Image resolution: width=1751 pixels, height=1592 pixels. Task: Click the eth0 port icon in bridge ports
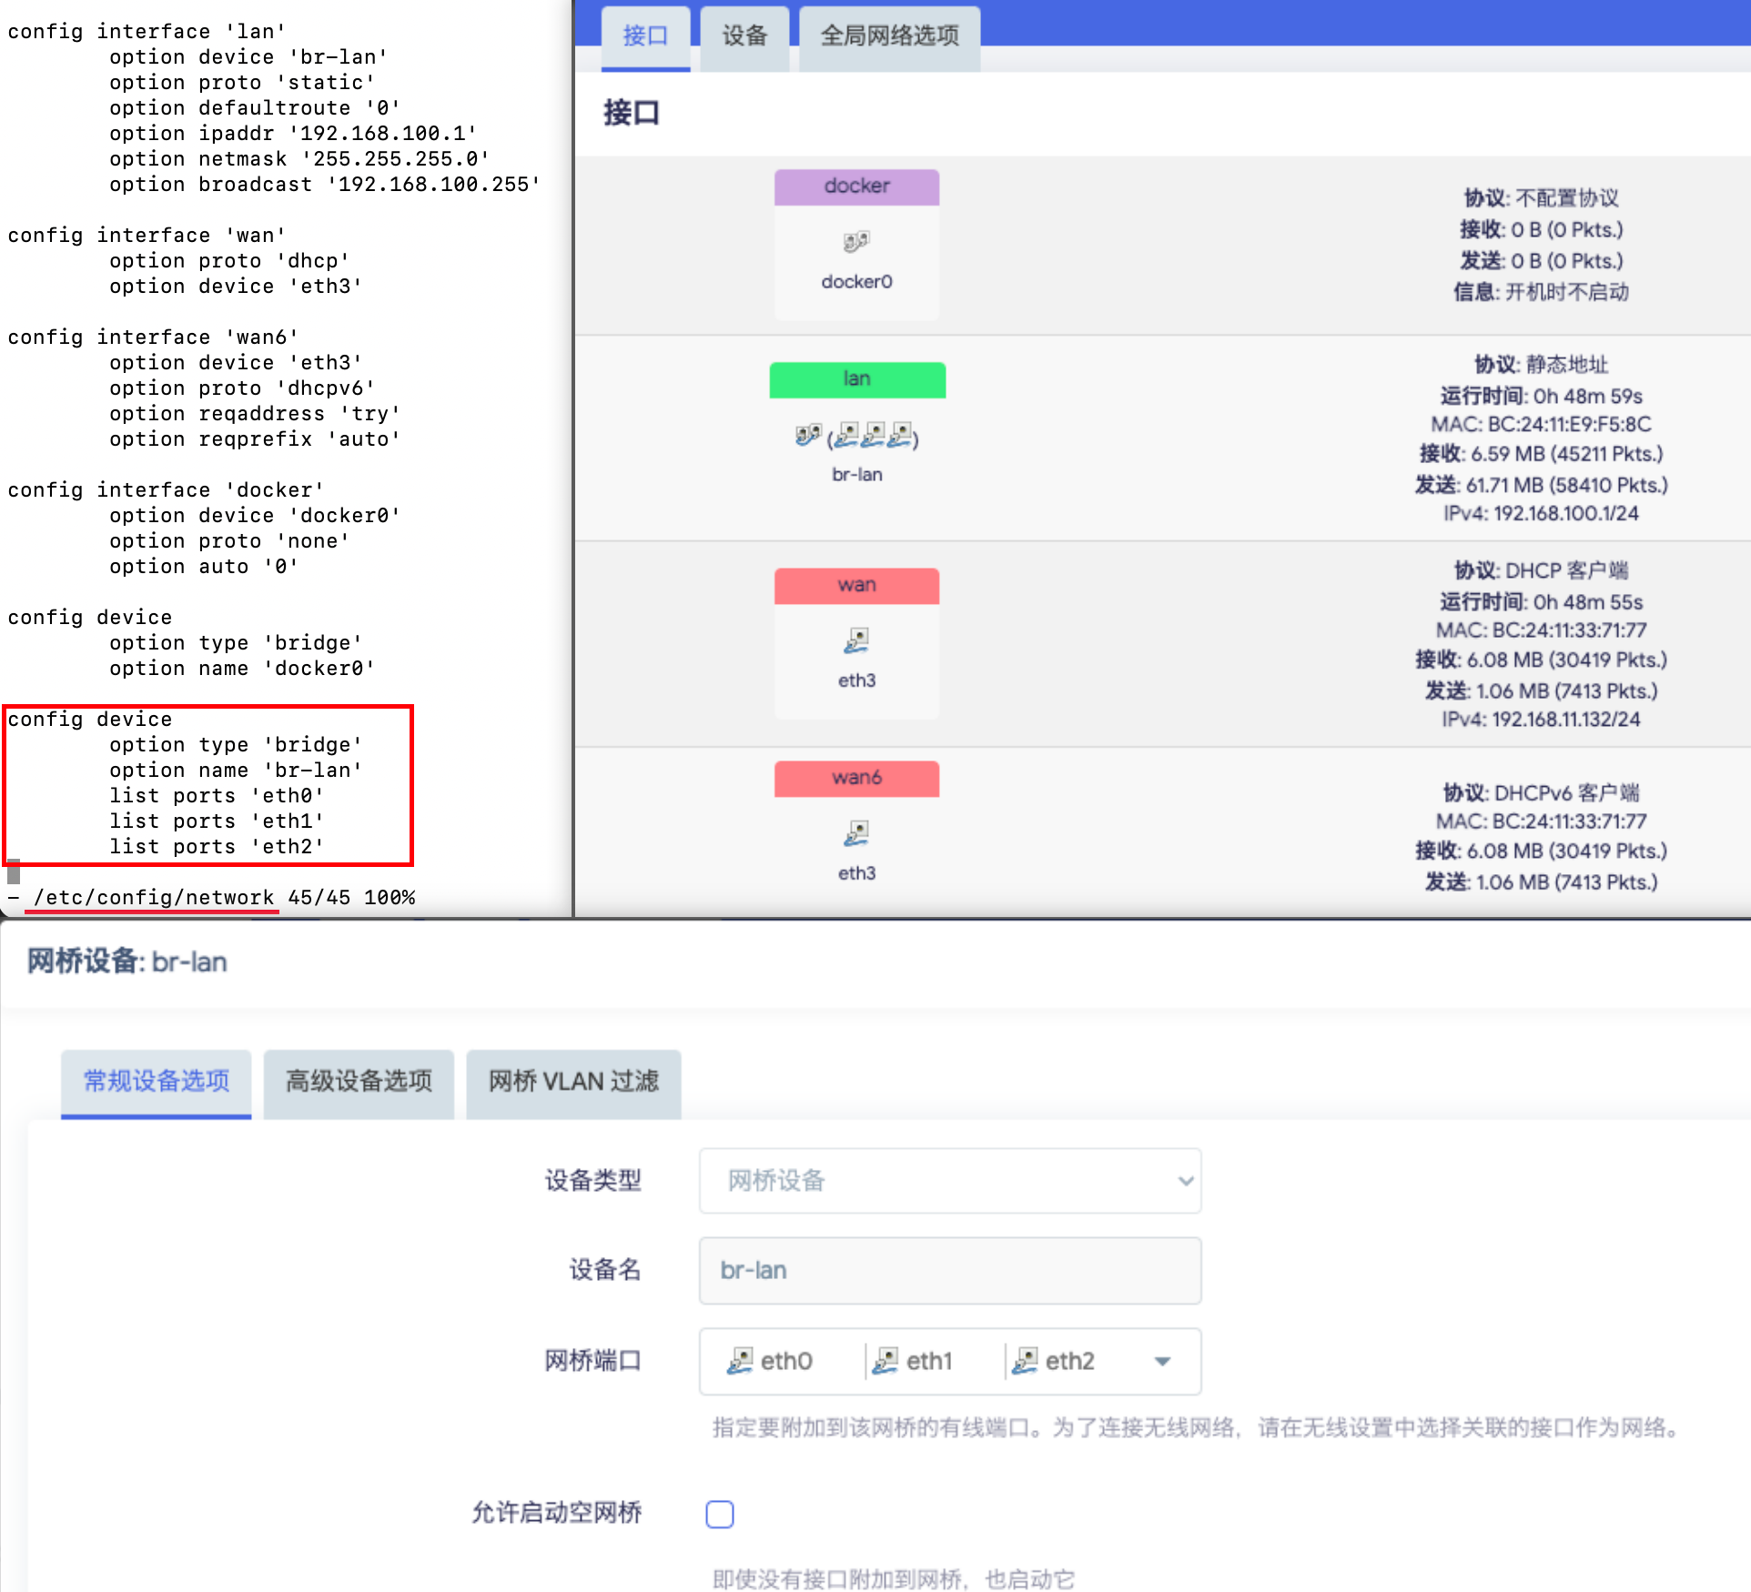(x=740, y=1361)
